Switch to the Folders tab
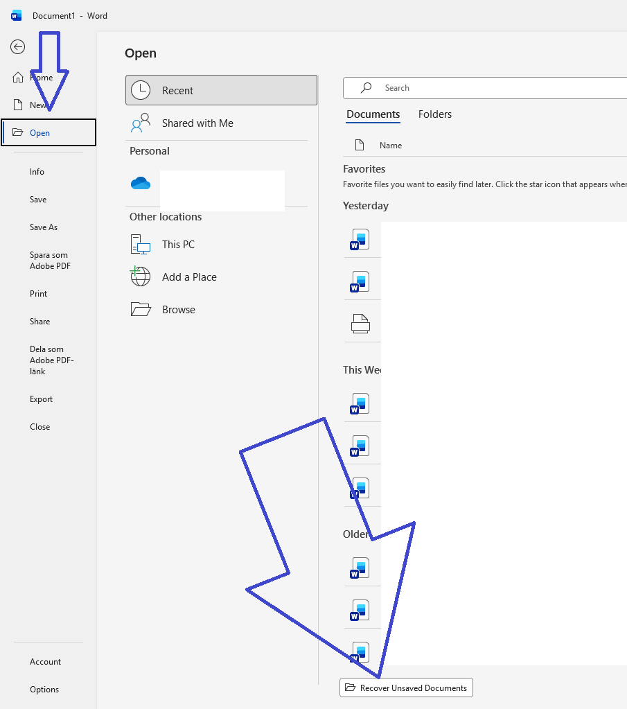 click(x=435, y=114)
